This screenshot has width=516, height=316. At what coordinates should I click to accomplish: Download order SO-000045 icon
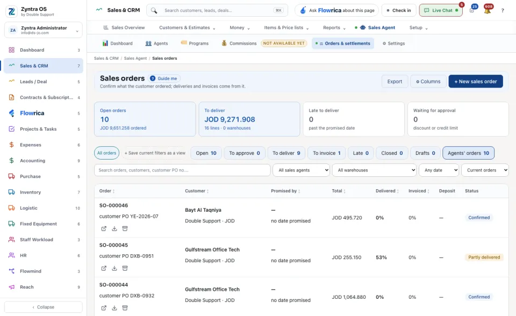[114, 268]
